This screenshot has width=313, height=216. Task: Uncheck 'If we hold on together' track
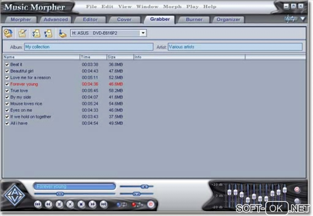7,117
